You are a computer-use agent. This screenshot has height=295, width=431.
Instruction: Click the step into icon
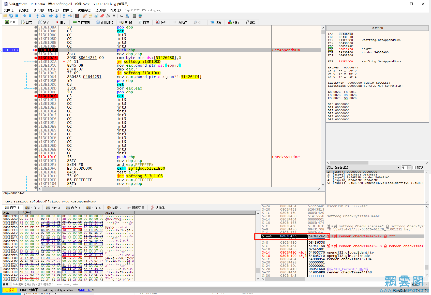pos(37,16)
